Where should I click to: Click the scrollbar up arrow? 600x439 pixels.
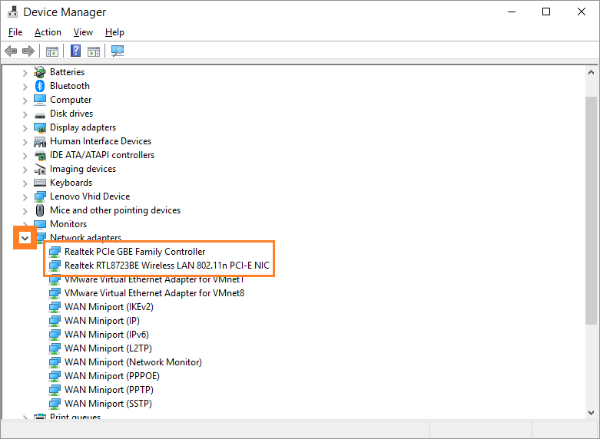pos(592,72)
